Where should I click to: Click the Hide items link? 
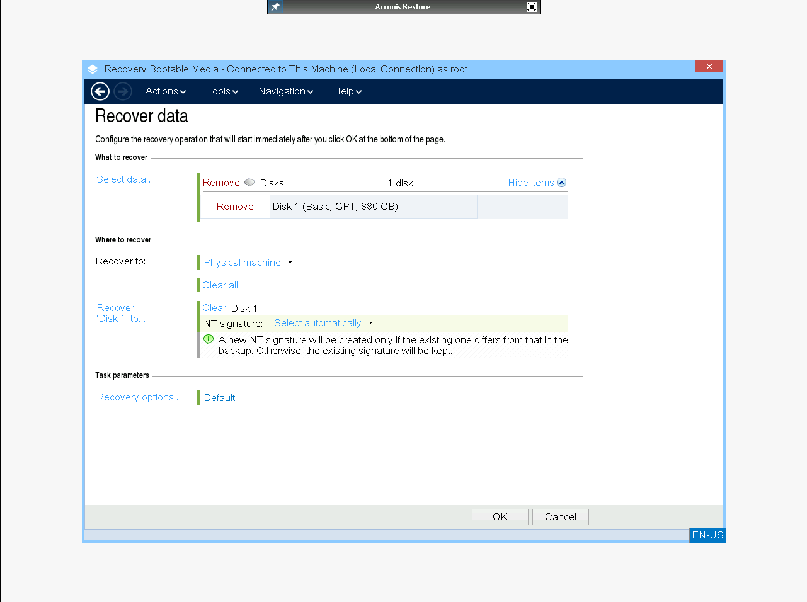531,183
